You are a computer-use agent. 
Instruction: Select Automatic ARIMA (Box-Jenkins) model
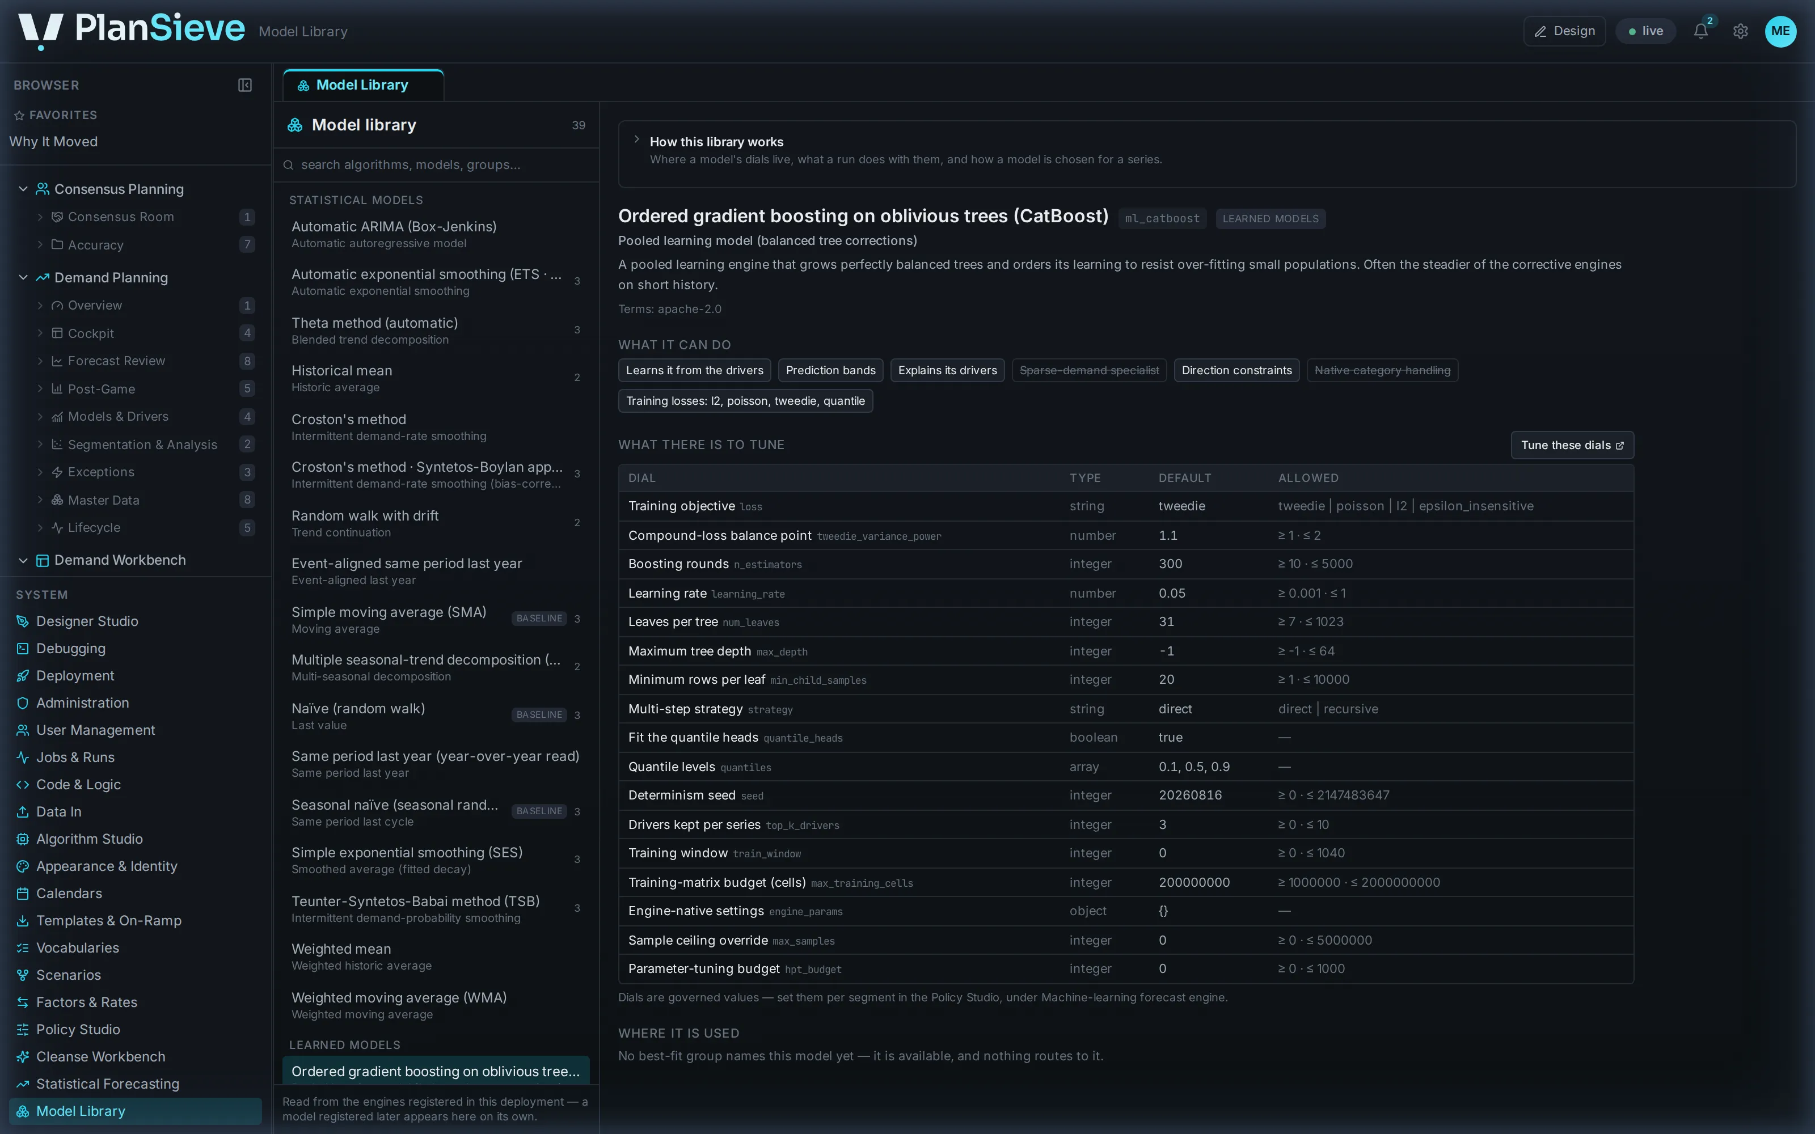pyautogui.click(x=436, y=234)
